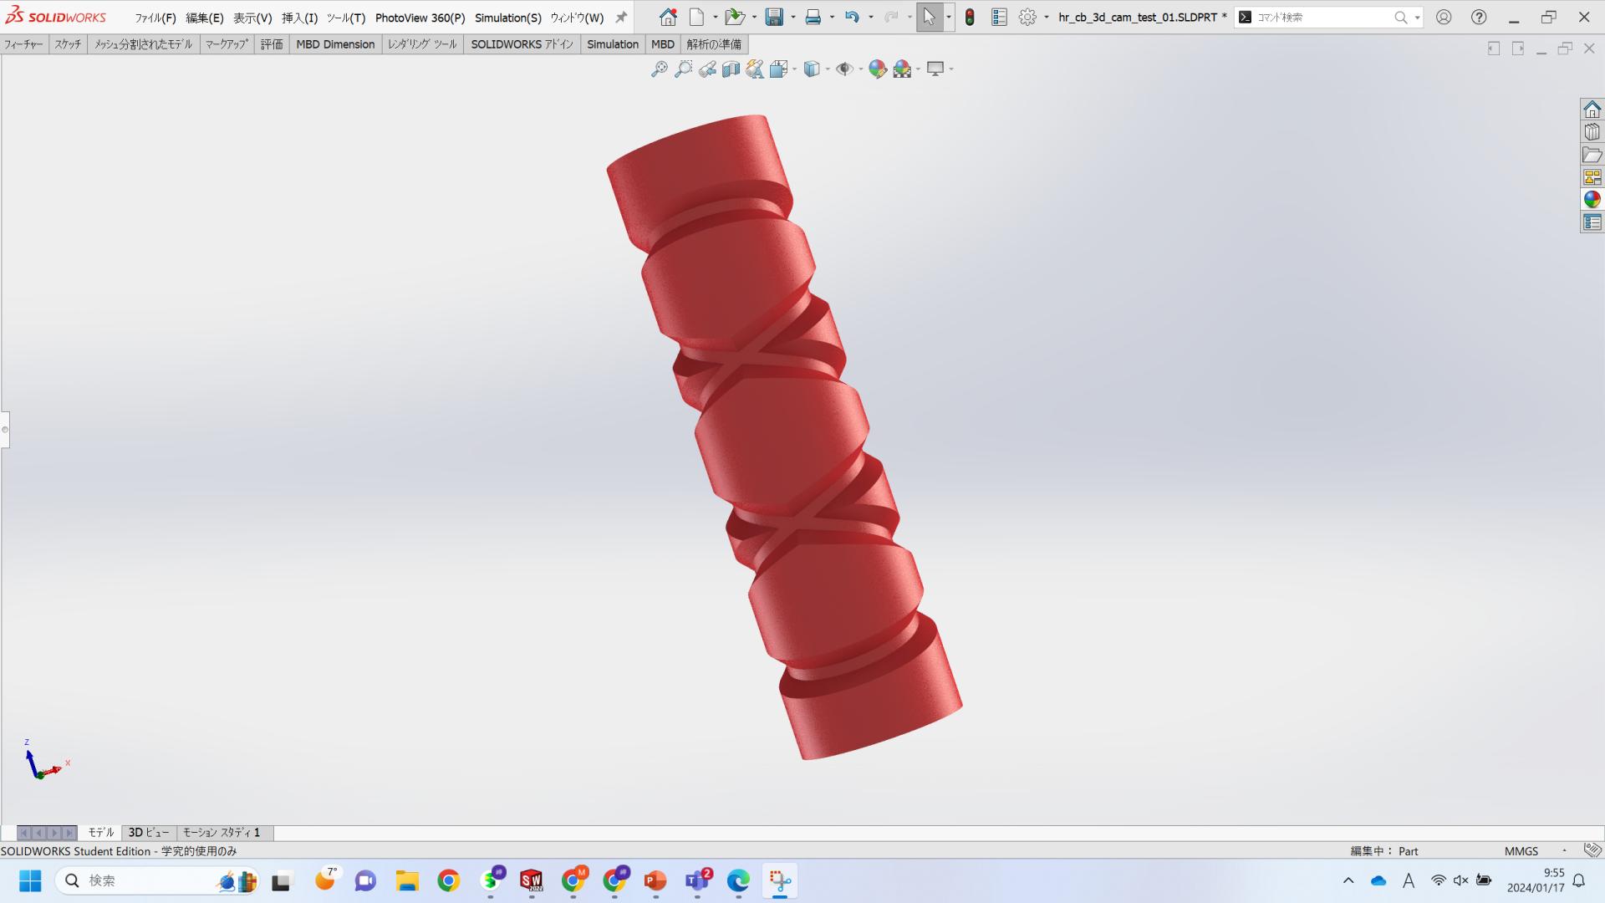This screenshot has width=1605, height=903.
Task: Open the 挿入(I) menu
Action: pos(299,18)
